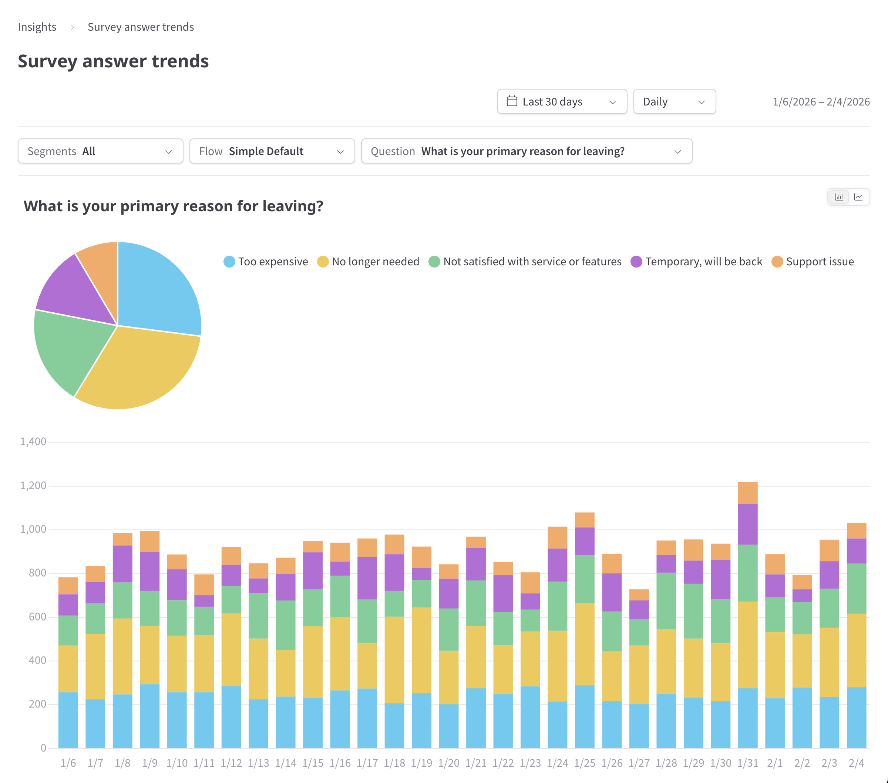Toggle Support issue legend item
Screen dimensions: 888x783
pos(813,262)
